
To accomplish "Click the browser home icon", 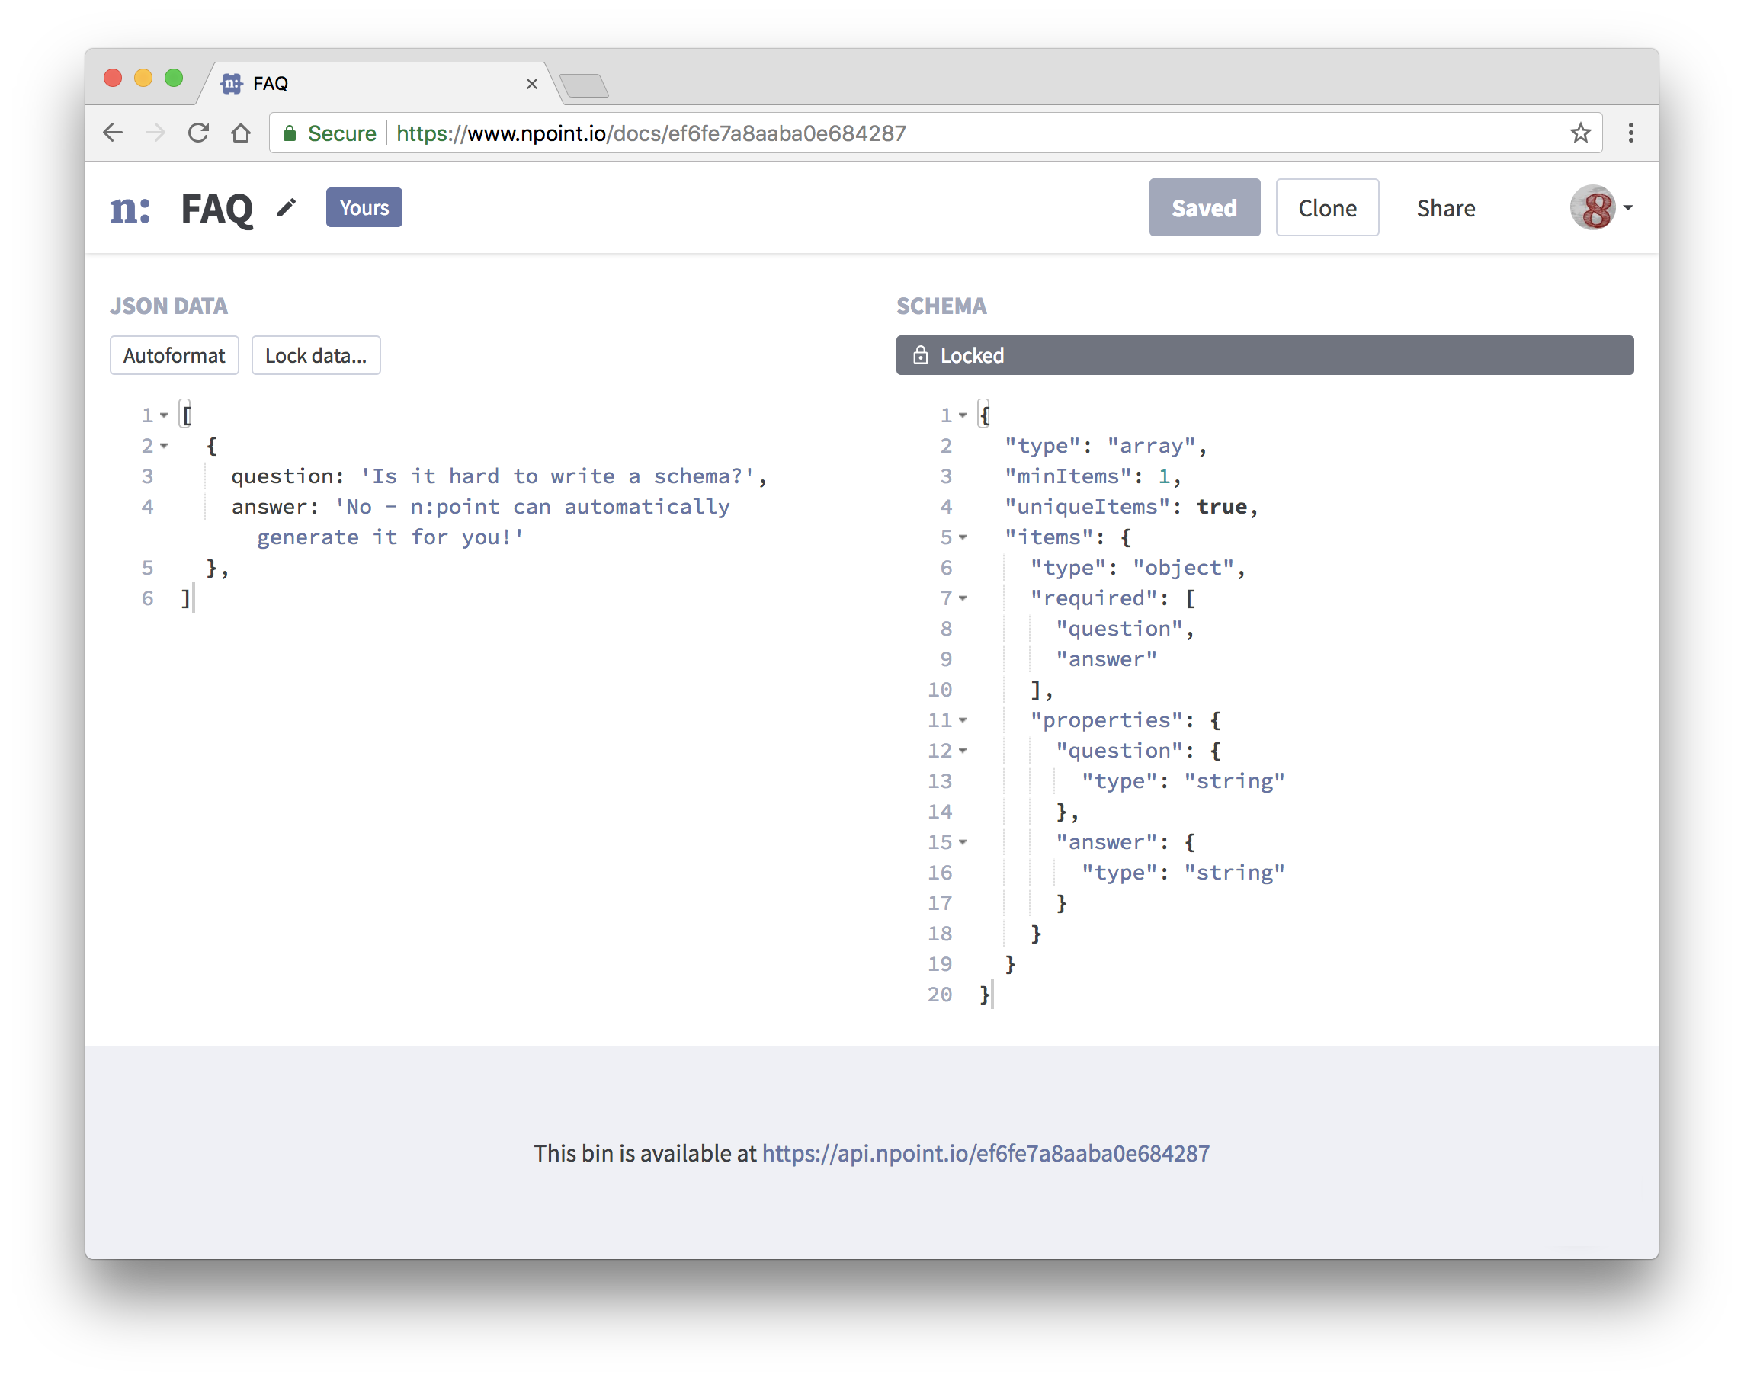I will pyautogui.click(x=240, y=133).
